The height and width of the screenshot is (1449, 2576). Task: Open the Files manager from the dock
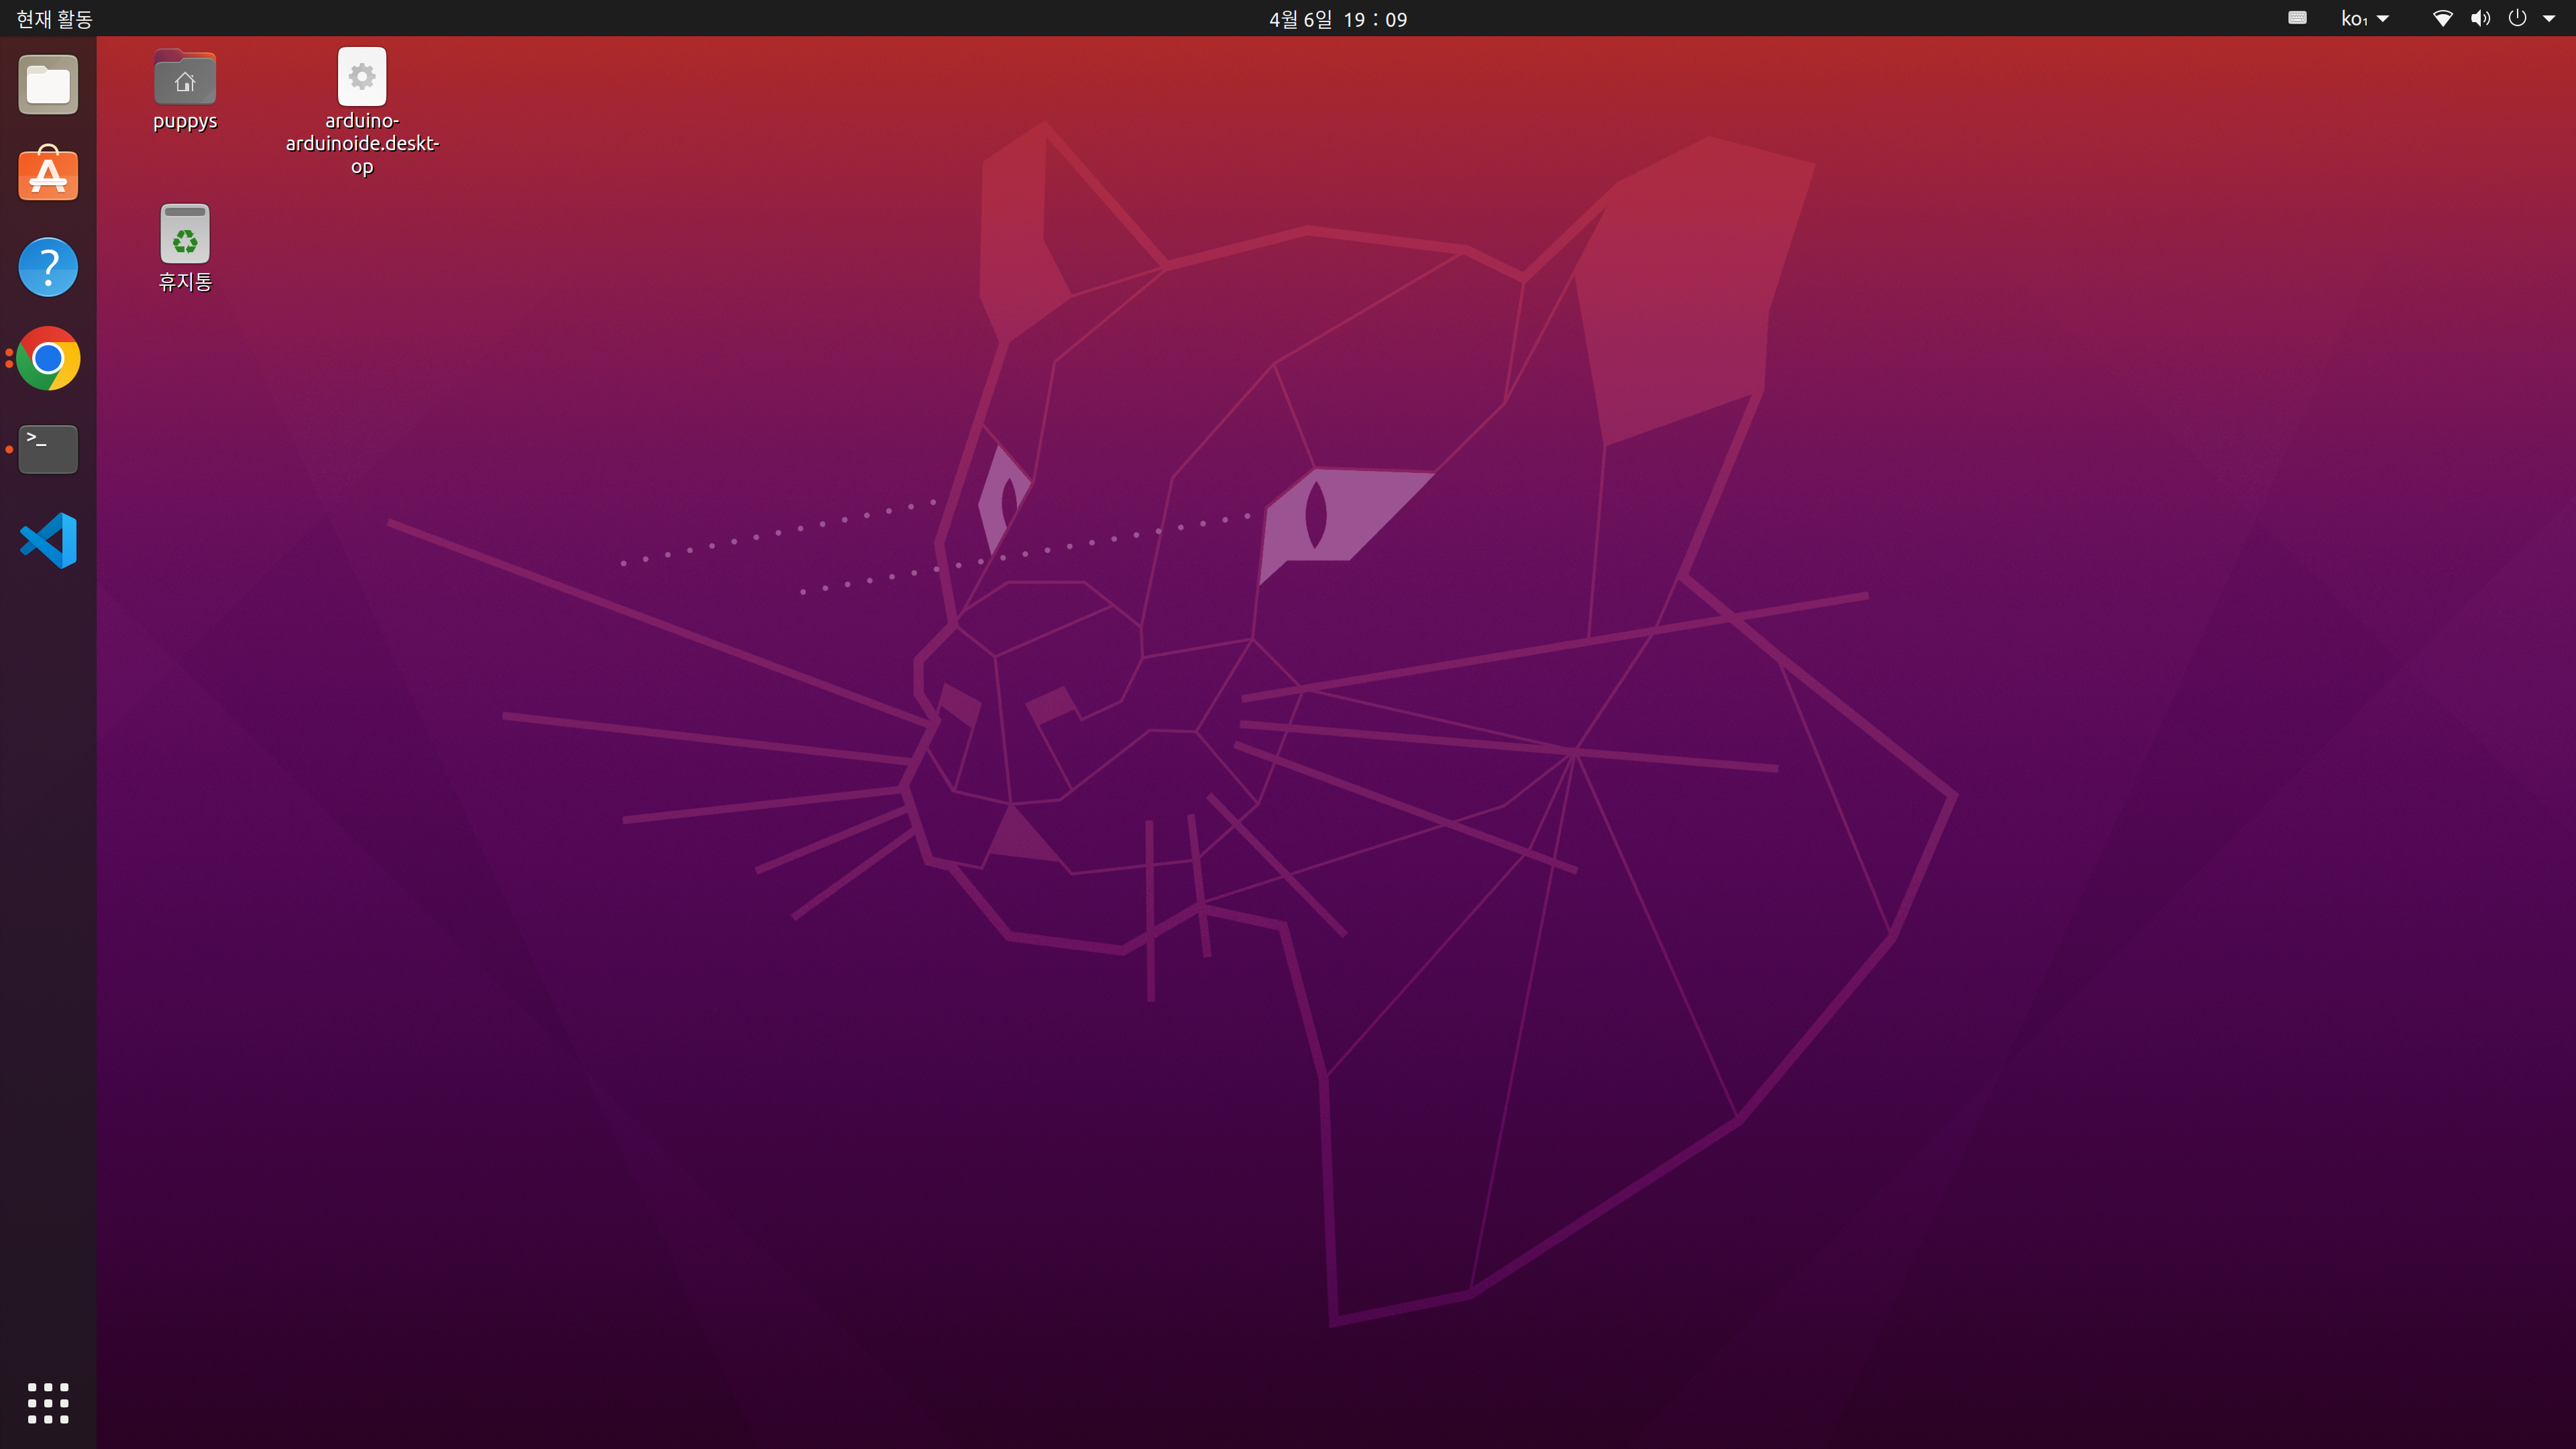point(48,85)
